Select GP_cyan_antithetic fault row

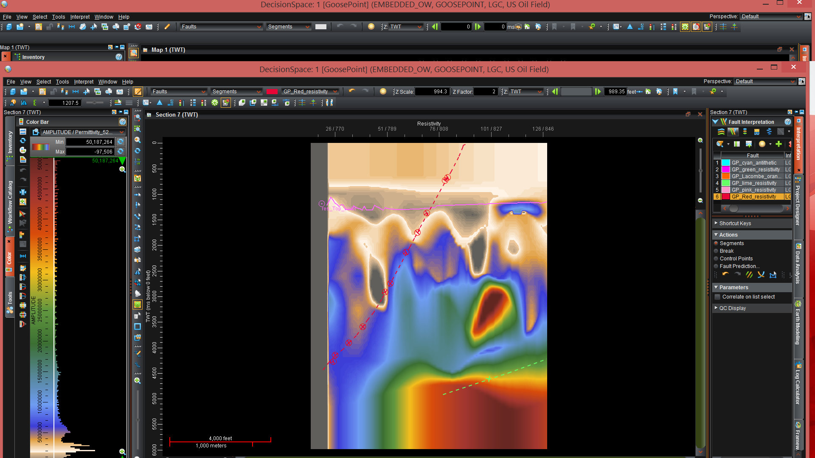click(752, 163)
